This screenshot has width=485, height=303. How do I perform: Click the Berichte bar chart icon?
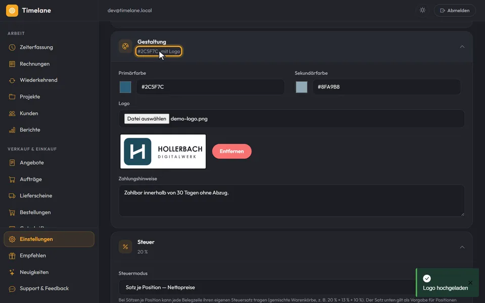(12, 130)
